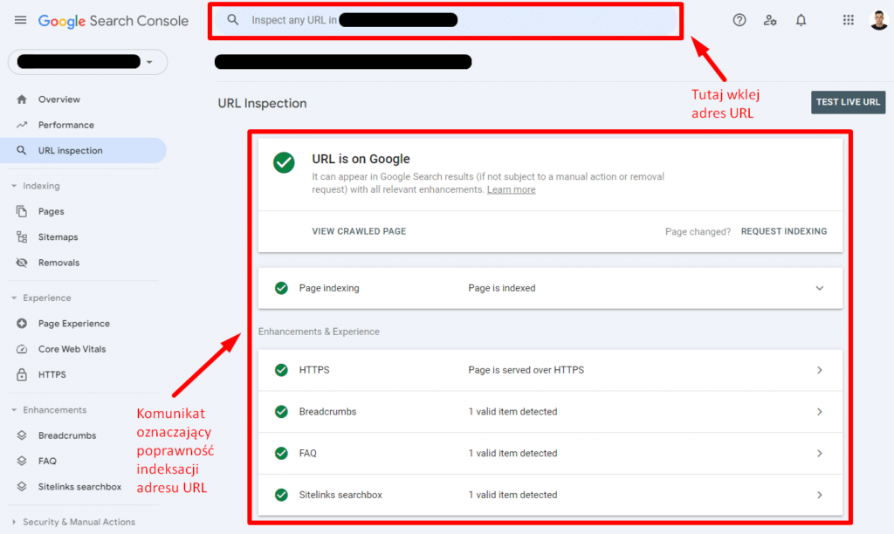This screenshot has width=894, height=534.
Task: Collapse the Indexing sidebar section
Action: pyautogui.click(x=35, y=186)
